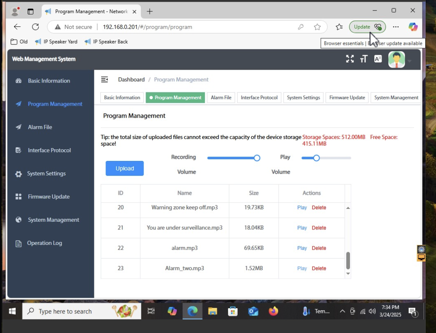436x333 pixels.
Task: Show hidden system tray icons
Action: (x=342, y=311)
